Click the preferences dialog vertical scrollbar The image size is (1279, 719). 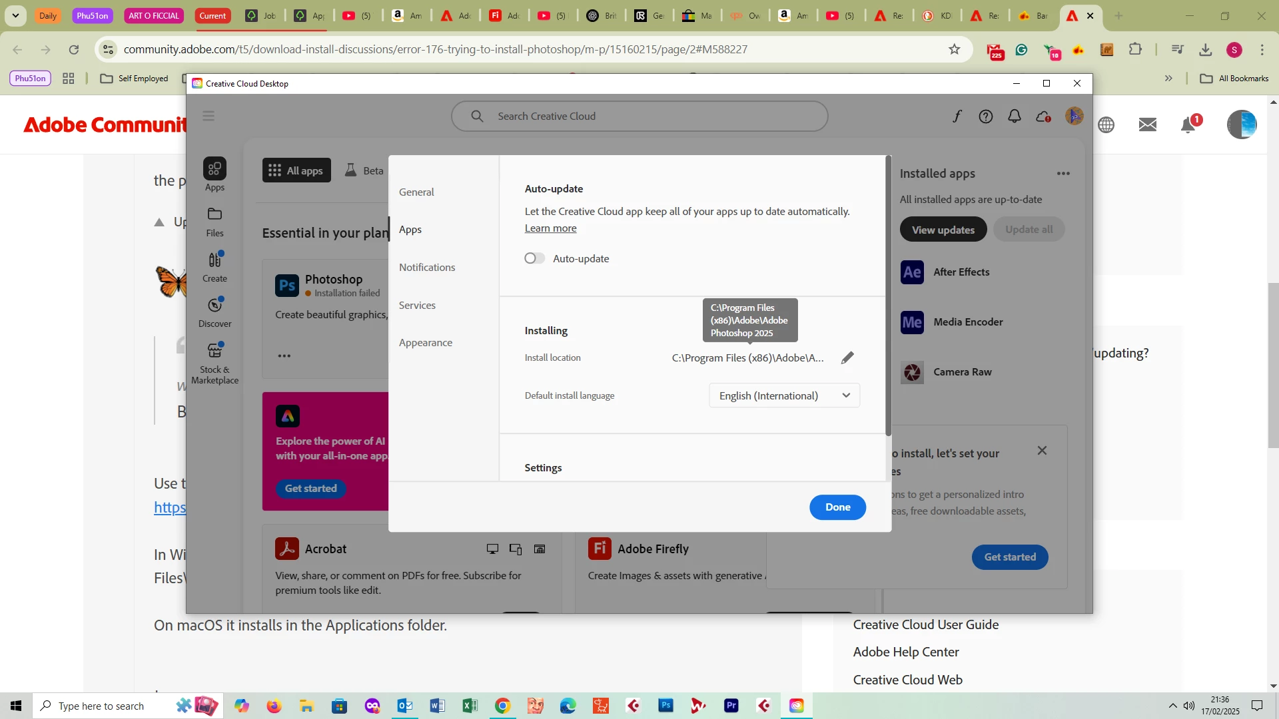(888, 296)
